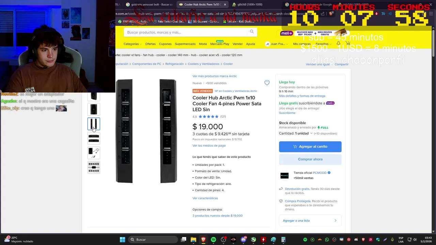This screenshot has width=436, height=245.
Task: Open notifications bell icon
Action: tap(338, 44)
